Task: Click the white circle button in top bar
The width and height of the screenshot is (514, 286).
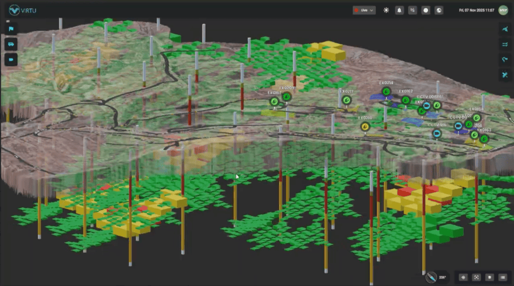Action: [x=426, y=10]
